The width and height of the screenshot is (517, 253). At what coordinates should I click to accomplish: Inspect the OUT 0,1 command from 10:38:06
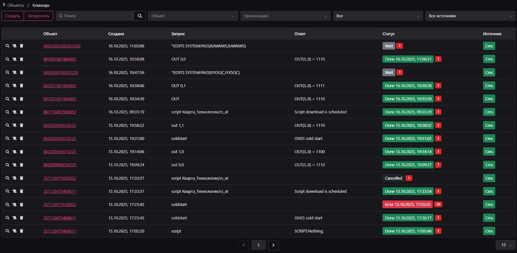7,86
